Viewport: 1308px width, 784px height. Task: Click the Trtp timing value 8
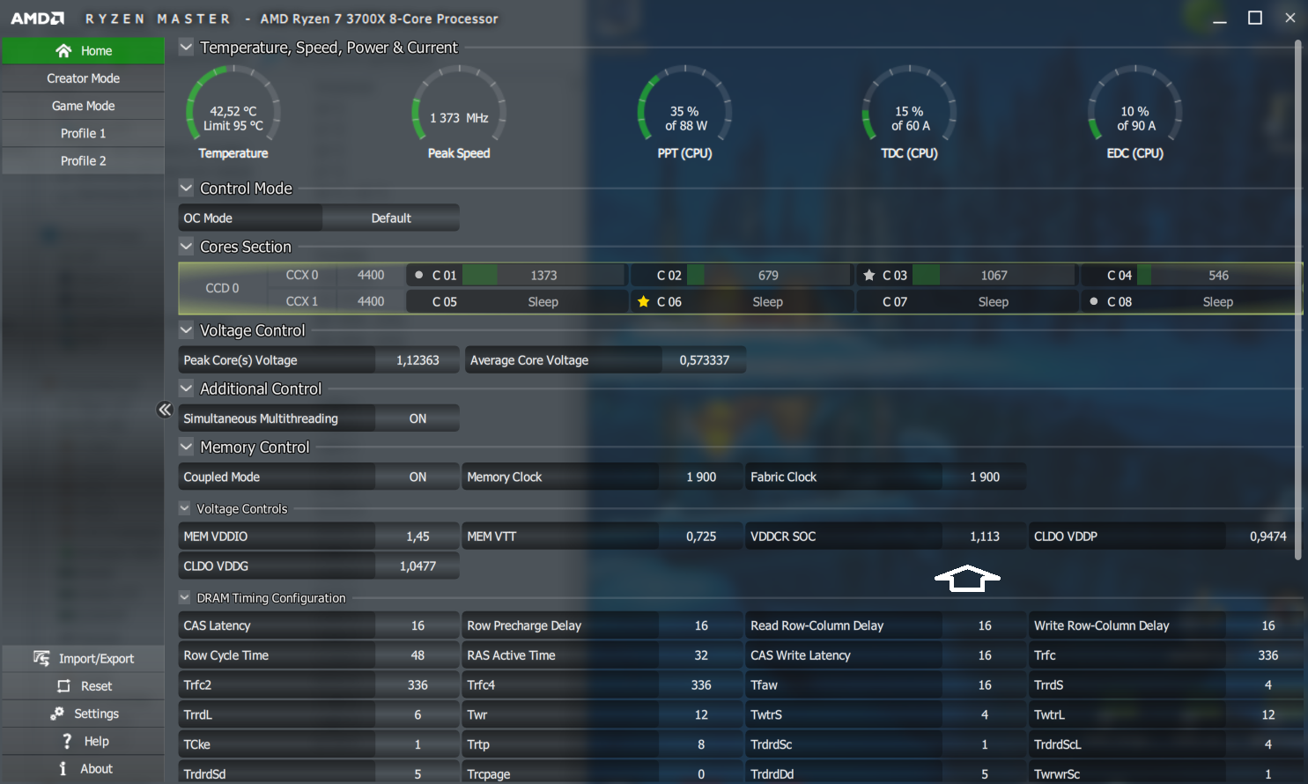(x=701, y=744)
